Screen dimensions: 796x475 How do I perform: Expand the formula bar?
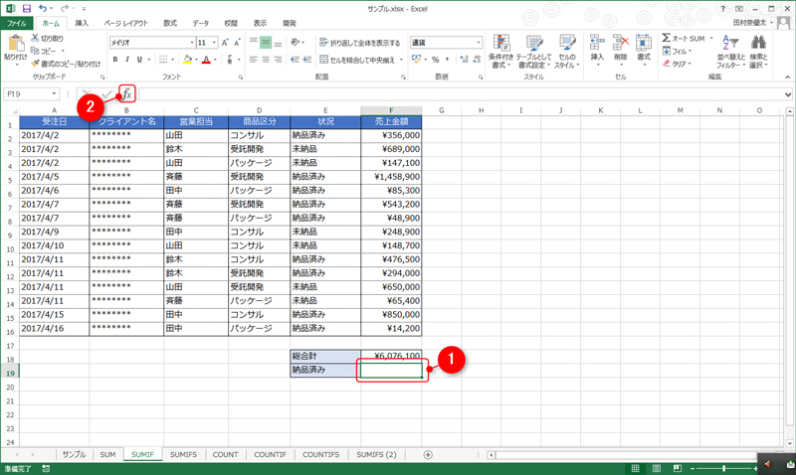coord(788,94)
